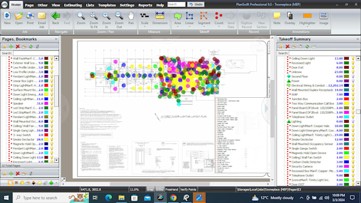Click the Undo button
361x203 pixels.
coord(196,4)
